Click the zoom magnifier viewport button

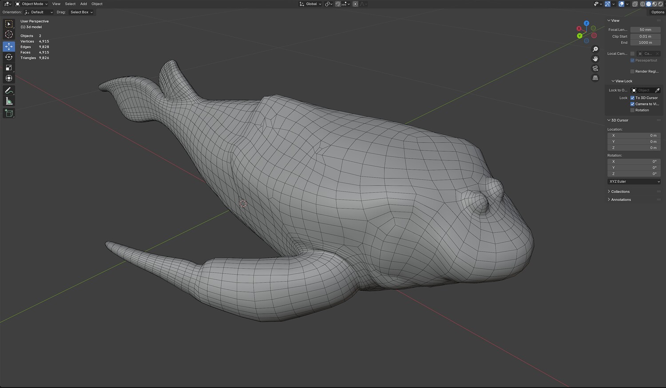(595, 49)
